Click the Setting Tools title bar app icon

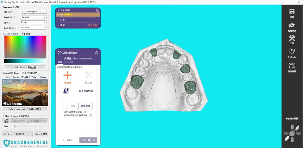pyautogui.click(x=2, y=2)
